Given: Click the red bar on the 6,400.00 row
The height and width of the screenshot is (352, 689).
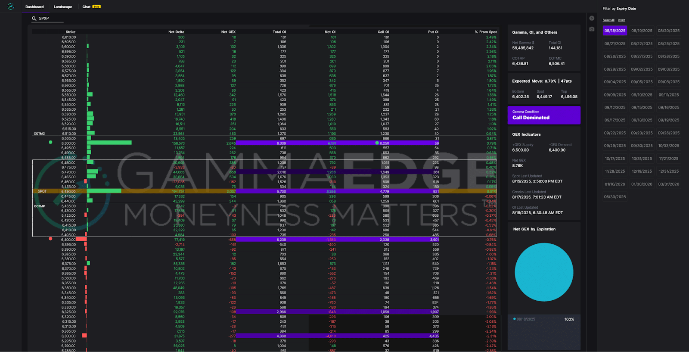Looking at the screenshot, I should pos(81,239).
